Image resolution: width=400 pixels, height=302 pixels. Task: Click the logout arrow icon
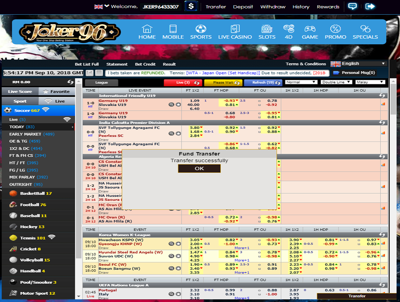coord(371,6)
